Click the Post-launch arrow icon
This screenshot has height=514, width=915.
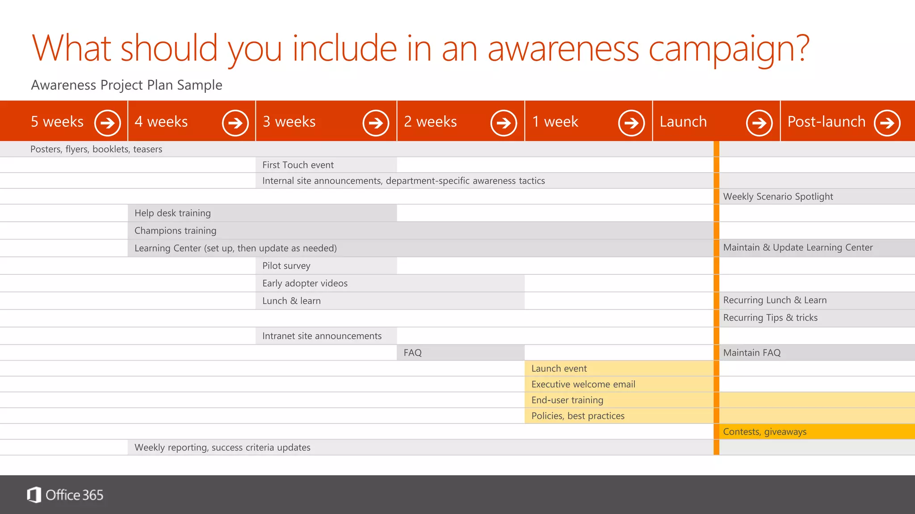[x=887, y=123]
